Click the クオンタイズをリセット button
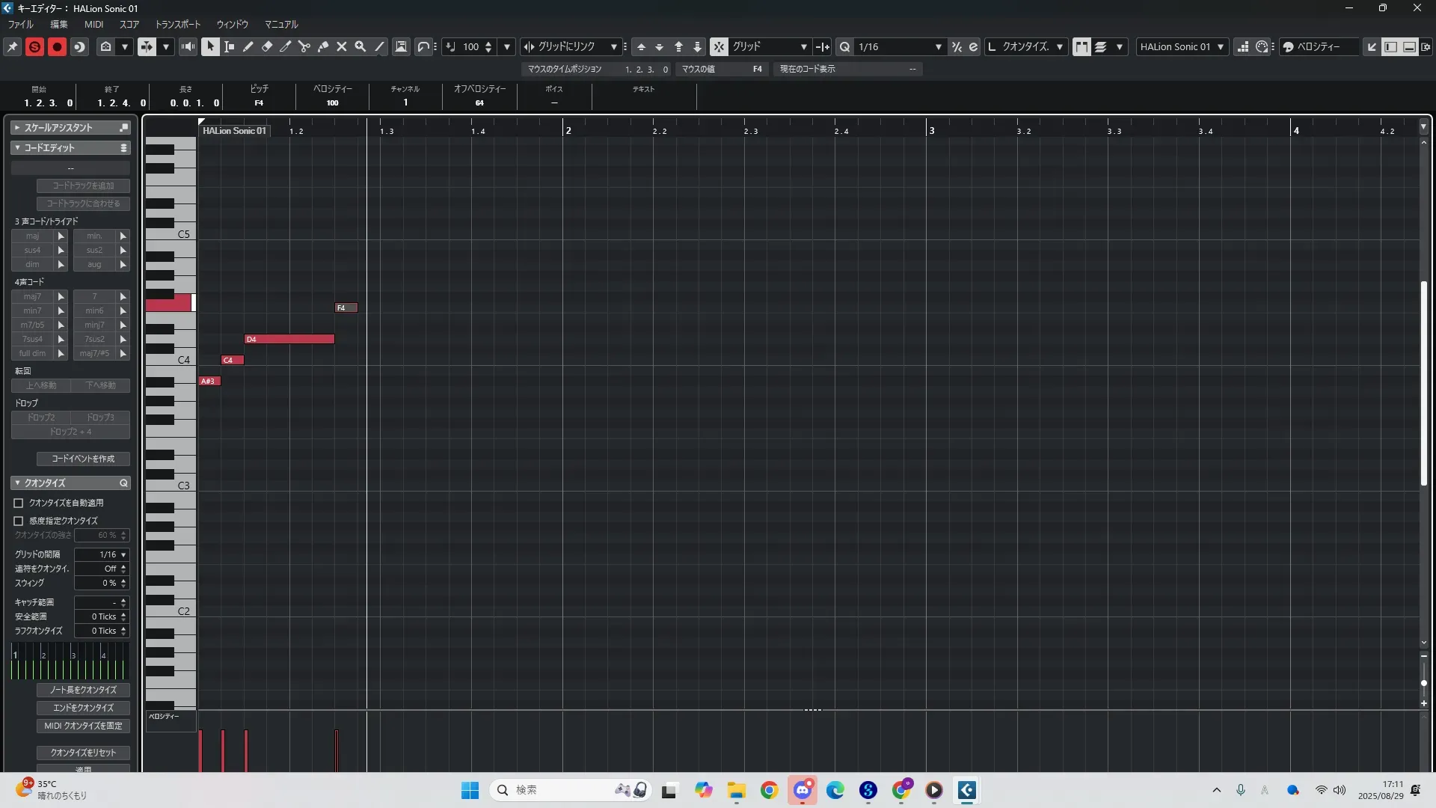Screen dimensions: 1436x808 83,753
